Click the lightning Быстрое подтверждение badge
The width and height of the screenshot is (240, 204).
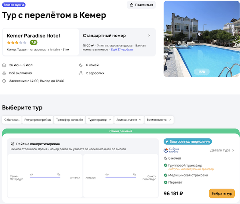pyautogui.click(x=188, y=141)
